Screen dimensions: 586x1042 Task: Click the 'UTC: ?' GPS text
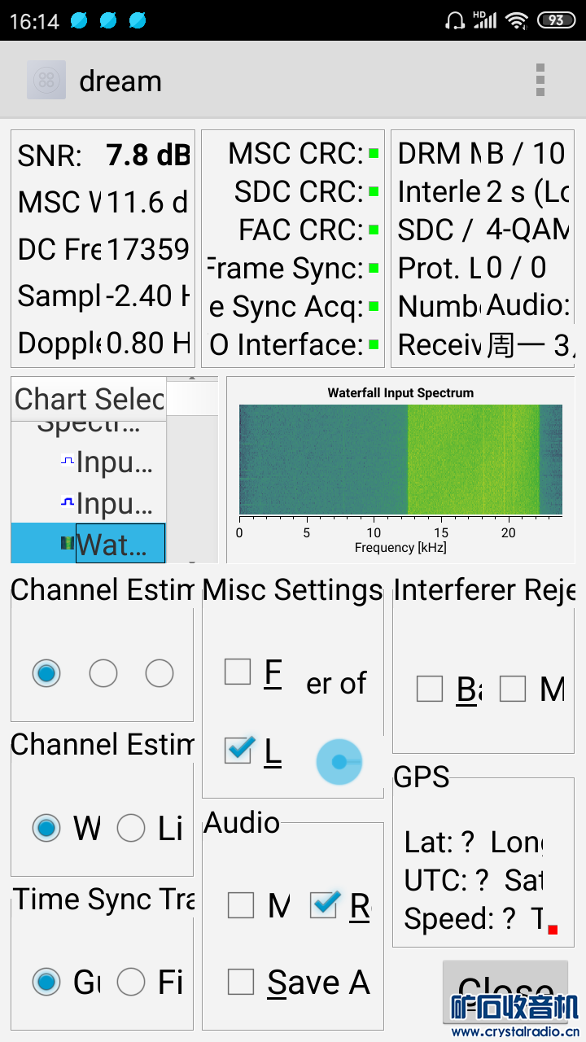446,880
